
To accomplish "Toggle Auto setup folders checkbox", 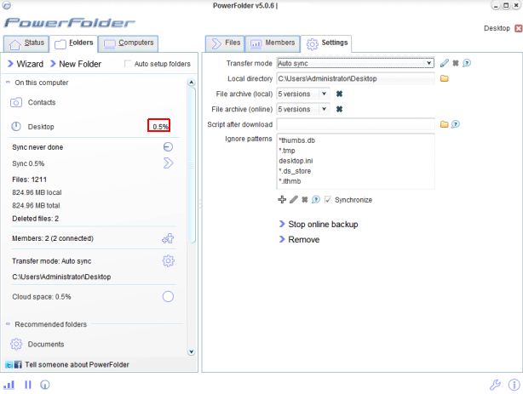I will point(128,64).
